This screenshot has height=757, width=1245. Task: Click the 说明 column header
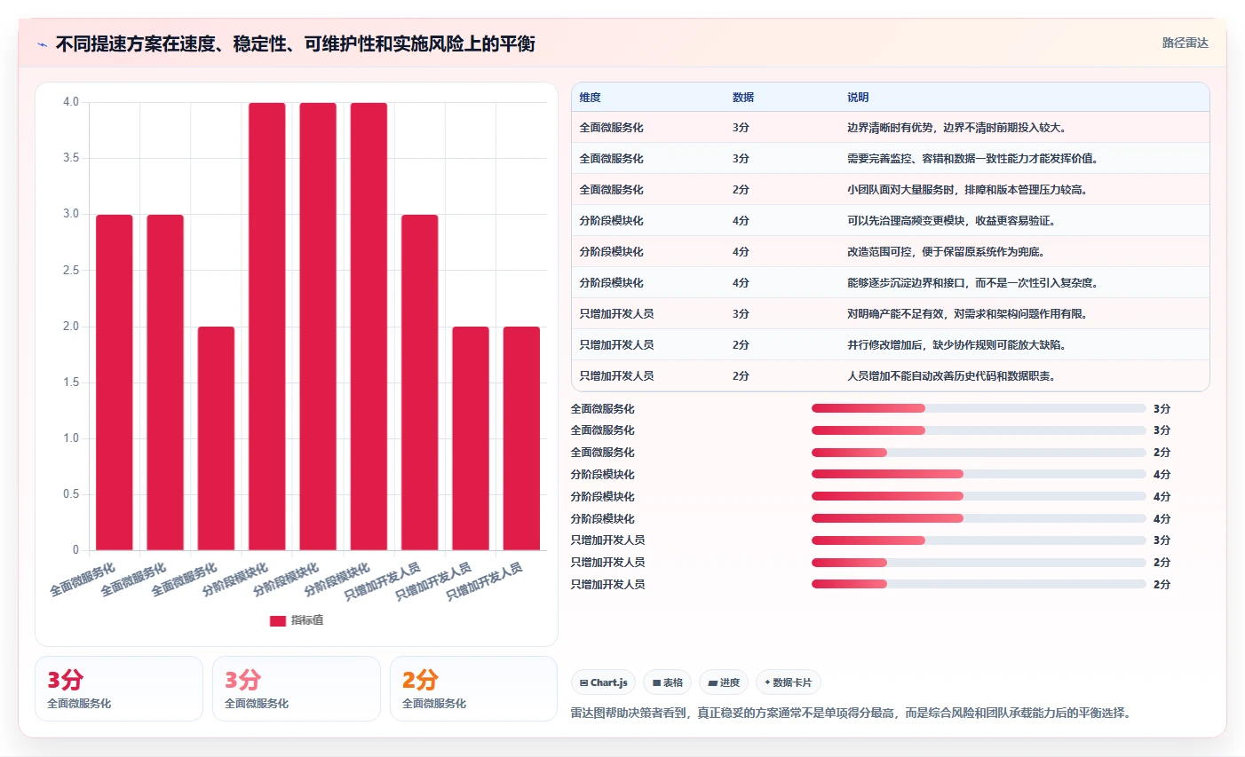[x=858, y=98]
